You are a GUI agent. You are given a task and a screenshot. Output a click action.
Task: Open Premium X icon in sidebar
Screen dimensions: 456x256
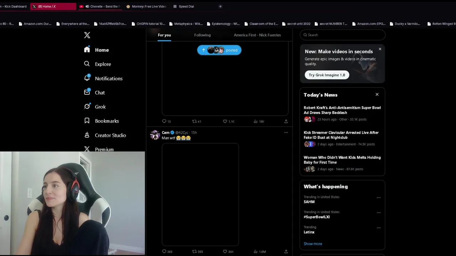87,149
